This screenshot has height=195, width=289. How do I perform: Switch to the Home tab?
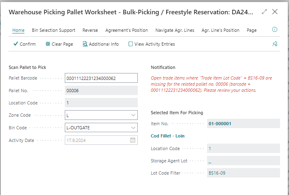18,30
